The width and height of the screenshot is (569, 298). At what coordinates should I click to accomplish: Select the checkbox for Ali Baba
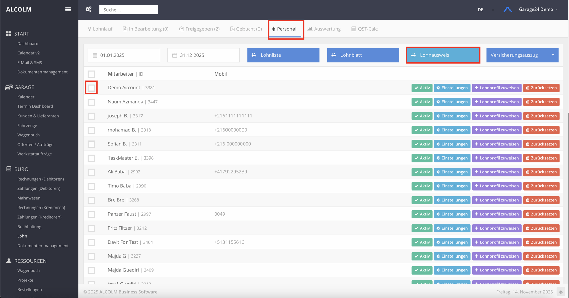91,172
